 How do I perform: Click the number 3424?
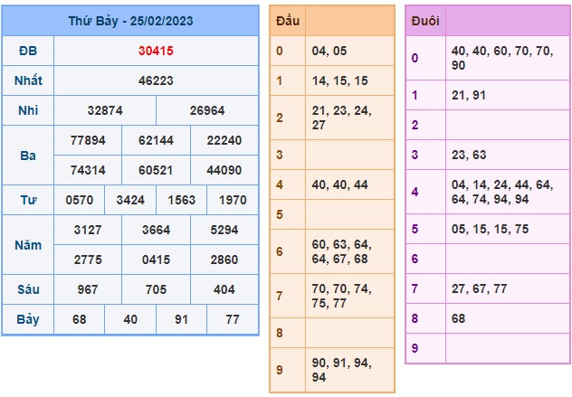(x=130, y=200)
